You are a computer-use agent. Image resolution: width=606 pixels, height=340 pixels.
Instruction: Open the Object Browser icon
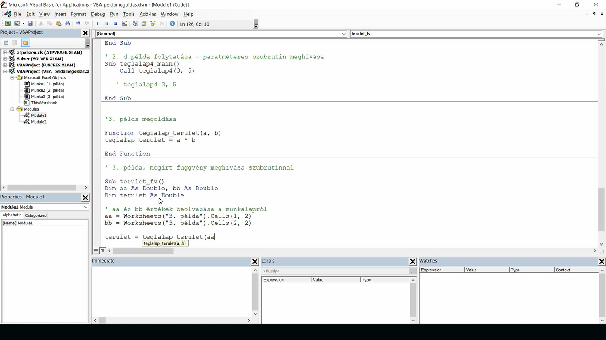pos(153,24)
